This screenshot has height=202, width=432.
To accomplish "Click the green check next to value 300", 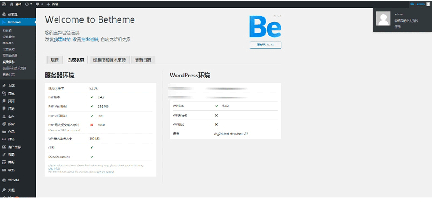I will (x=92, y=116).
